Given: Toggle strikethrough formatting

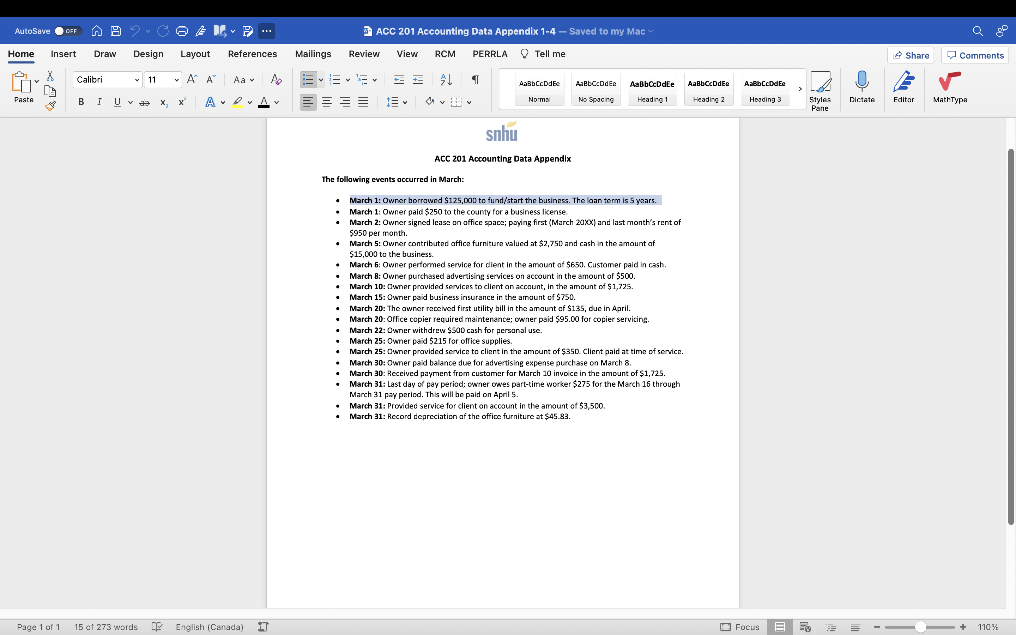Looking at the screenshot, I should pos(144,102).
